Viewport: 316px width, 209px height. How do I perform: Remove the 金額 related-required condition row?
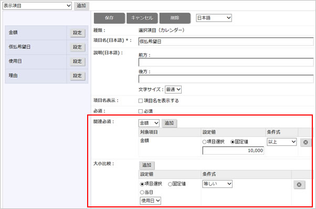pos(306,142)
